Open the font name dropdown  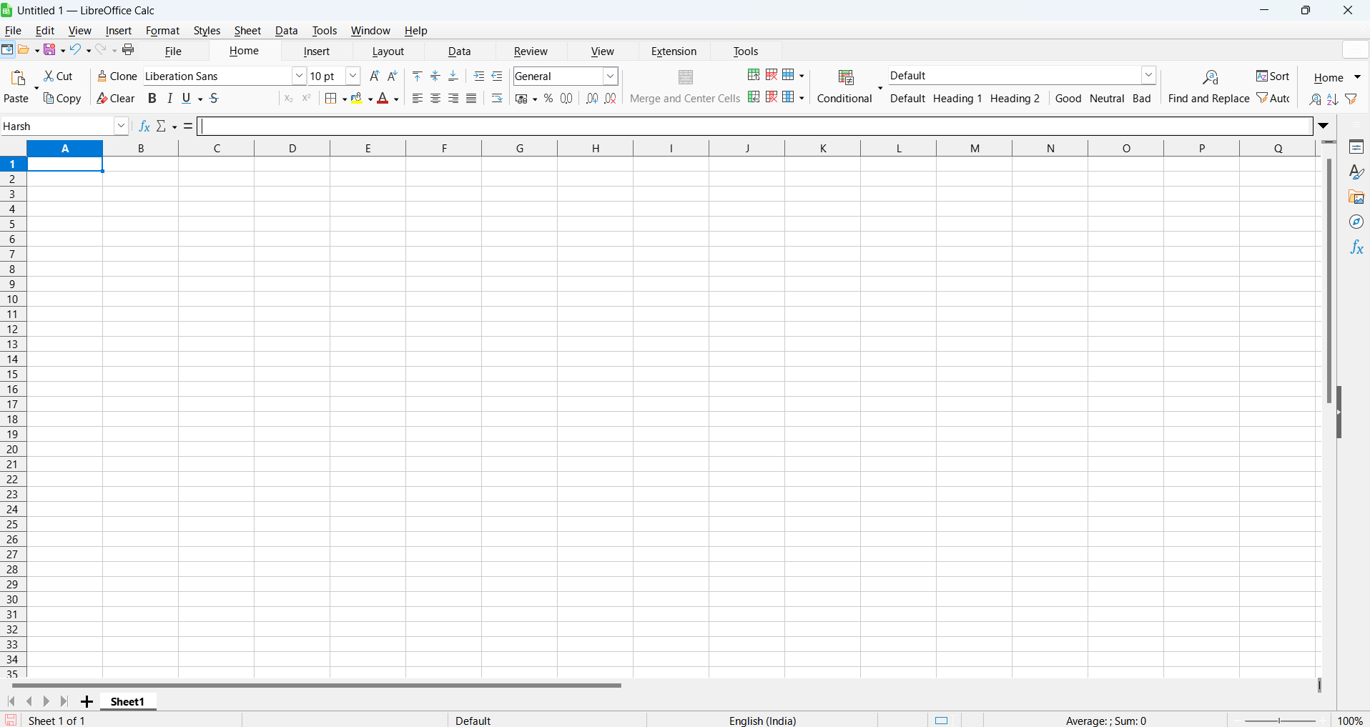coord(299,76)
